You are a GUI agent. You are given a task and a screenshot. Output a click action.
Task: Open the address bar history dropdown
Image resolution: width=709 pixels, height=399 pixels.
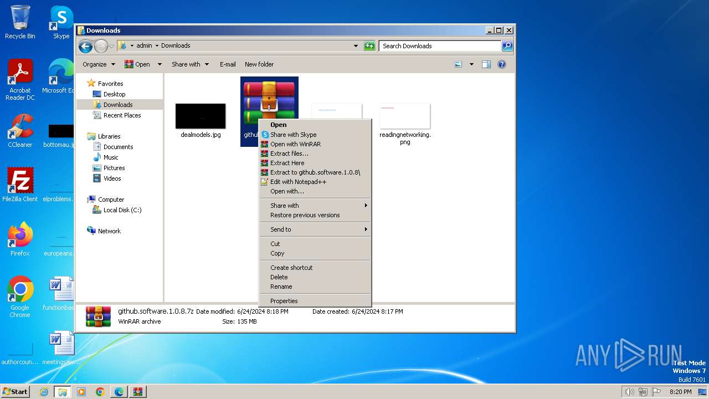pyautogui.click(x=356, y=46)
